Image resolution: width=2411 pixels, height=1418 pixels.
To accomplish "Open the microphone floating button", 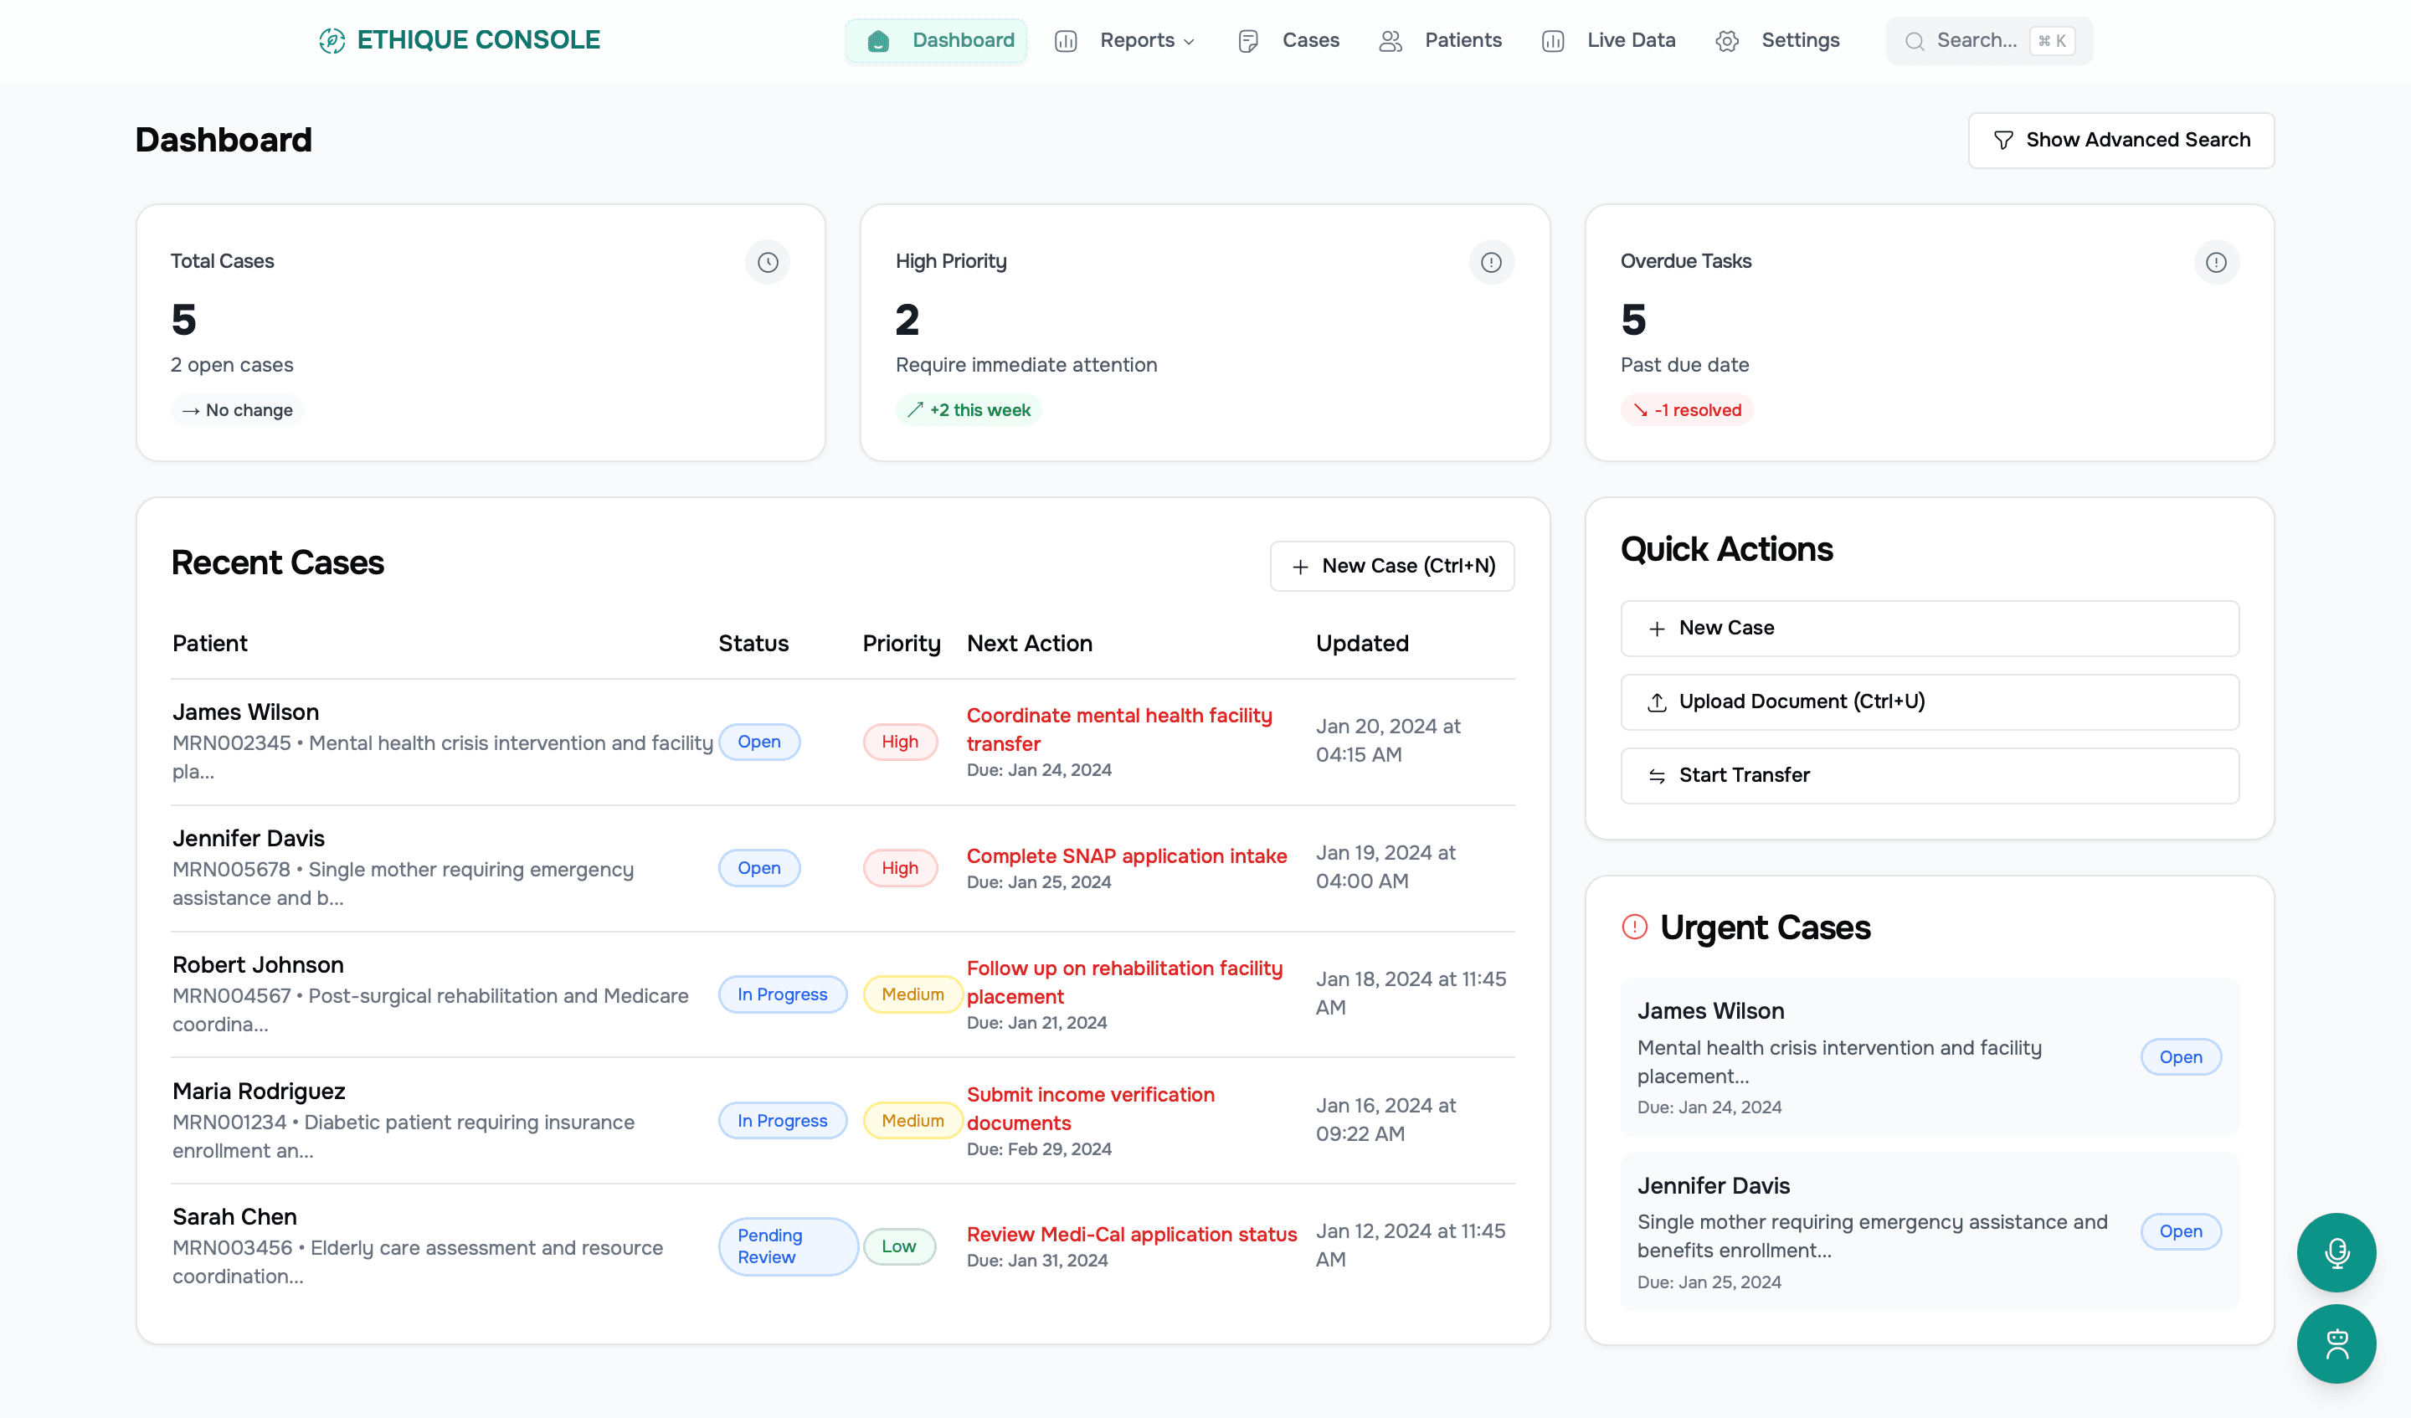I will click(2336, 1252).
